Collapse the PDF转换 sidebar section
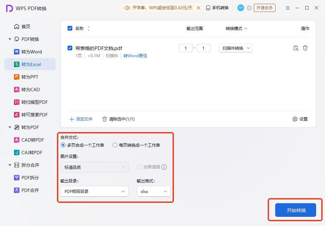The width and height of the screenshot is (325, 226). click(x=10, y=39)
